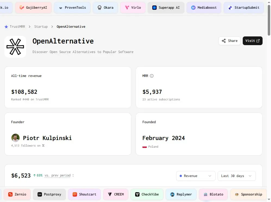Viewport: 271px width, 202px height.
Task: Click the StartupSubmit logo icon
Action: click(x=230, y=7)
